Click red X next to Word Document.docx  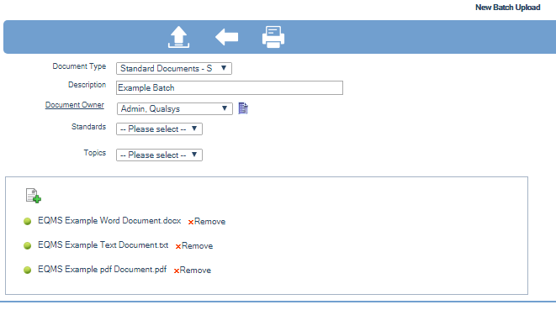pos(191,222)
